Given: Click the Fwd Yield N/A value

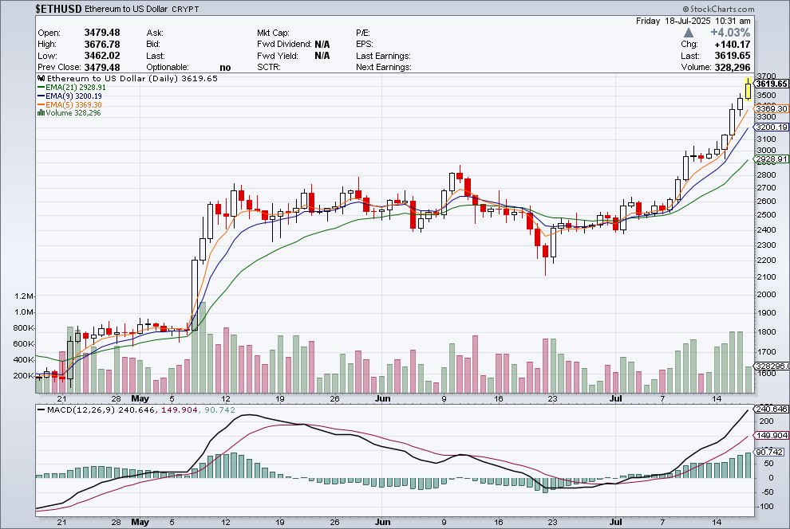Looking at the screenshot, I should pyautogui.click(x=322, y=56).
